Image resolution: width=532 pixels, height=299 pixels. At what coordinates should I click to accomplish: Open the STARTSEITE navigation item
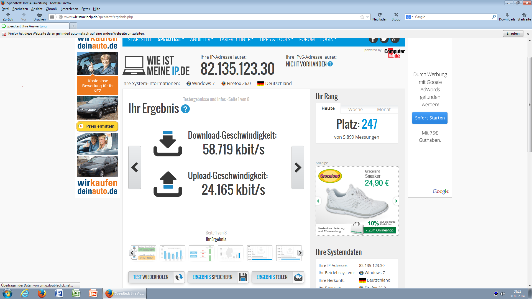point(140,40)
